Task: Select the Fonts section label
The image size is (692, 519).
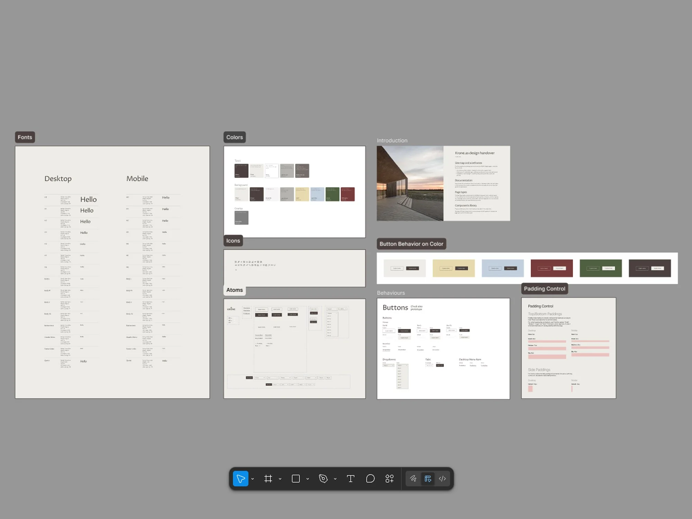Action: pyautogui.click(x=25, y=137)
